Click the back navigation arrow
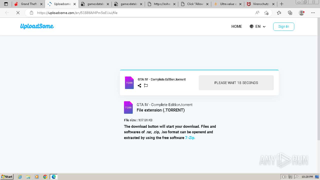320x180 pixels. 7,13
